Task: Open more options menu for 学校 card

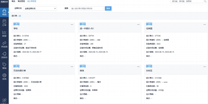Action: coord(72,24)
